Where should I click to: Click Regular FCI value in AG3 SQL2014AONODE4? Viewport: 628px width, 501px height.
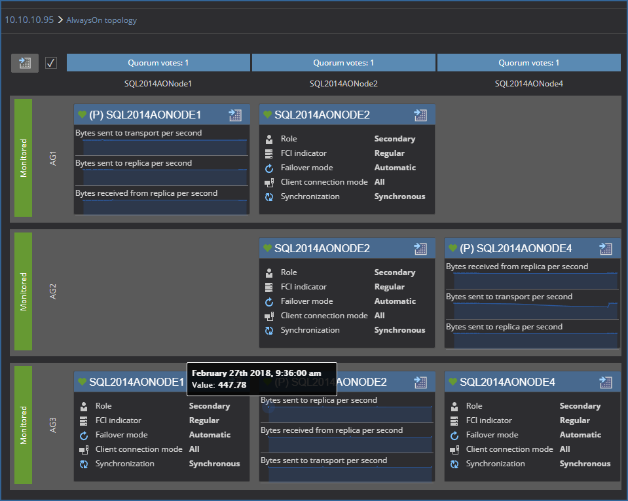[575, 420]
